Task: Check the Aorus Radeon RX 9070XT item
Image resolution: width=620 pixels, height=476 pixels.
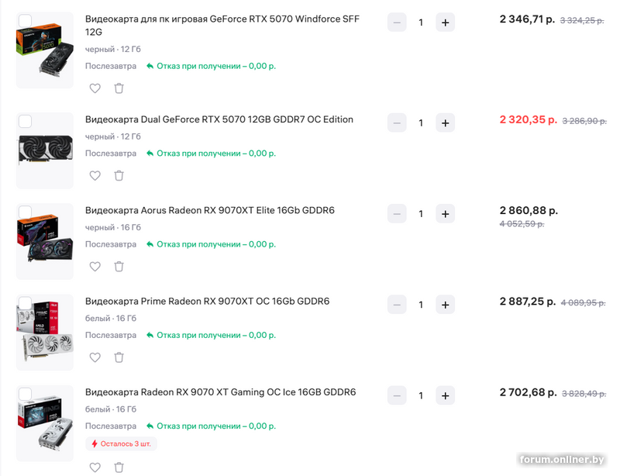Action: [25, 212]
